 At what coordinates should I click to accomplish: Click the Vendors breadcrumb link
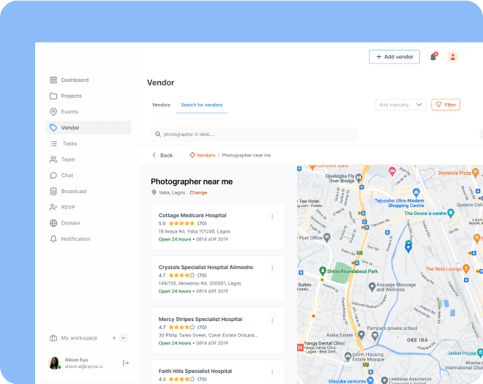pos(206,155)
